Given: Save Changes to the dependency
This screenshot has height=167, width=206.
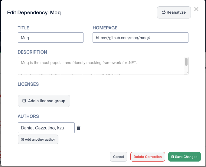Looking at the screenshot, I should [x=185, y=157].
